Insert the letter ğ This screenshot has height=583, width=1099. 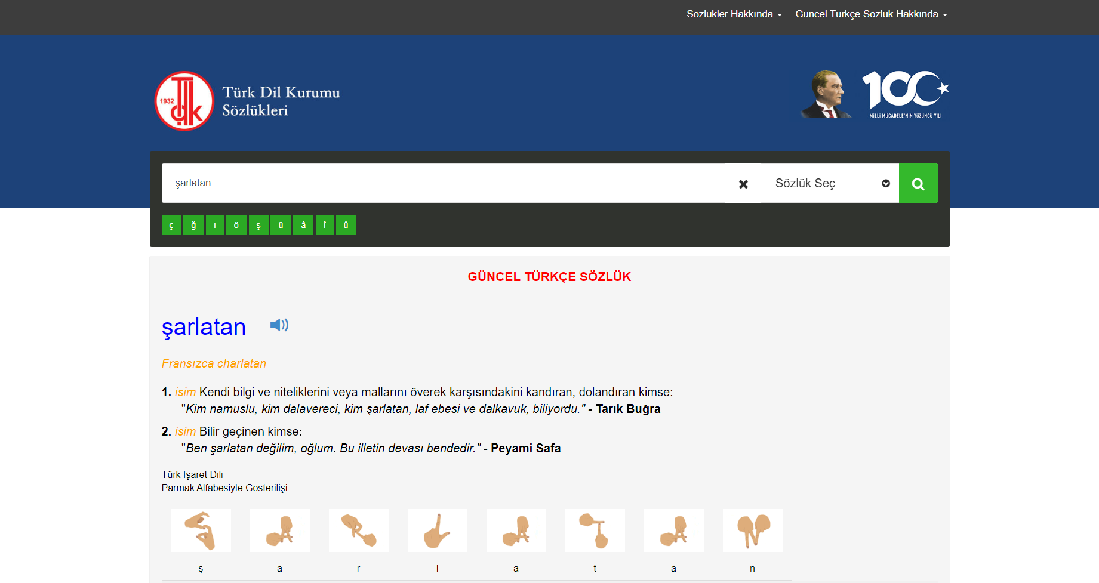[x=193, y=225]
